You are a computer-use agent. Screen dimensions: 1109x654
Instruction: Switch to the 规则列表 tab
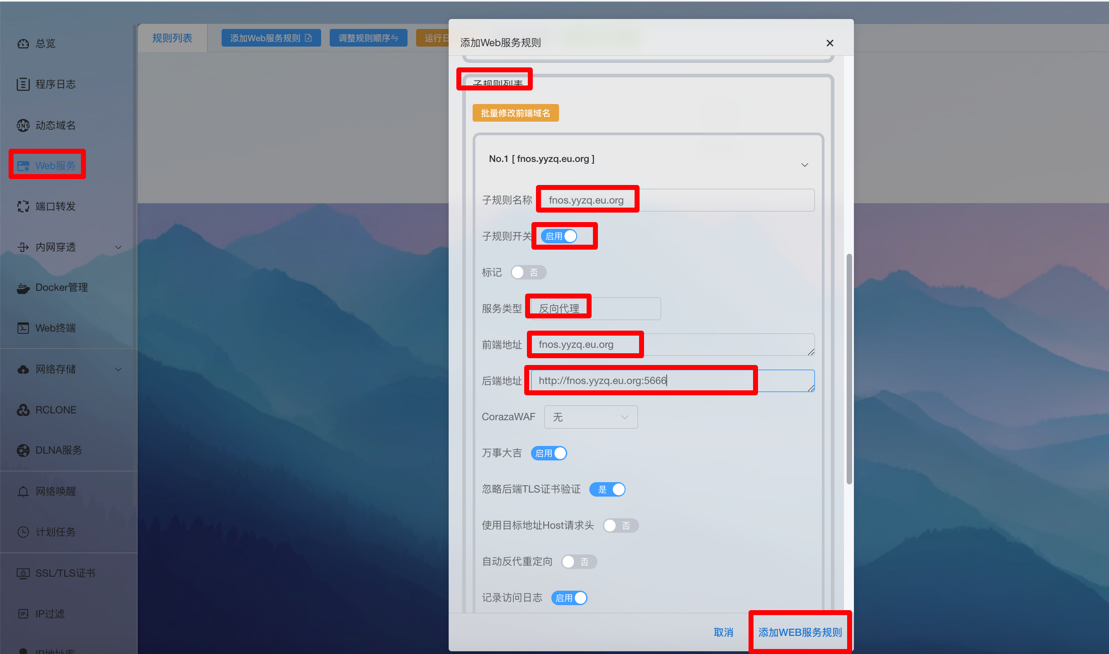tap(172, 38)
